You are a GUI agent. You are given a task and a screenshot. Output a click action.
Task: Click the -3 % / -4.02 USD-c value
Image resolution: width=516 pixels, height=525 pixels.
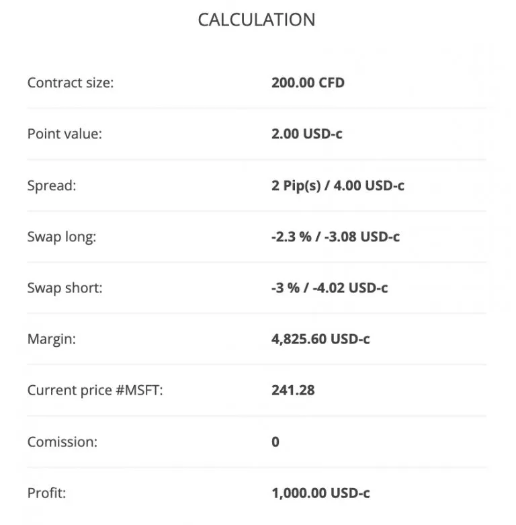click(x=329, y=288)
